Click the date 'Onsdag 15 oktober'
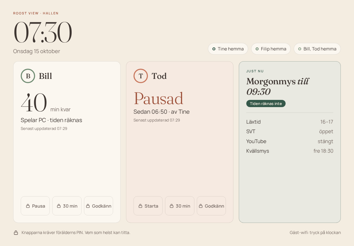354x246 pixels. click(x=37, y=51)
